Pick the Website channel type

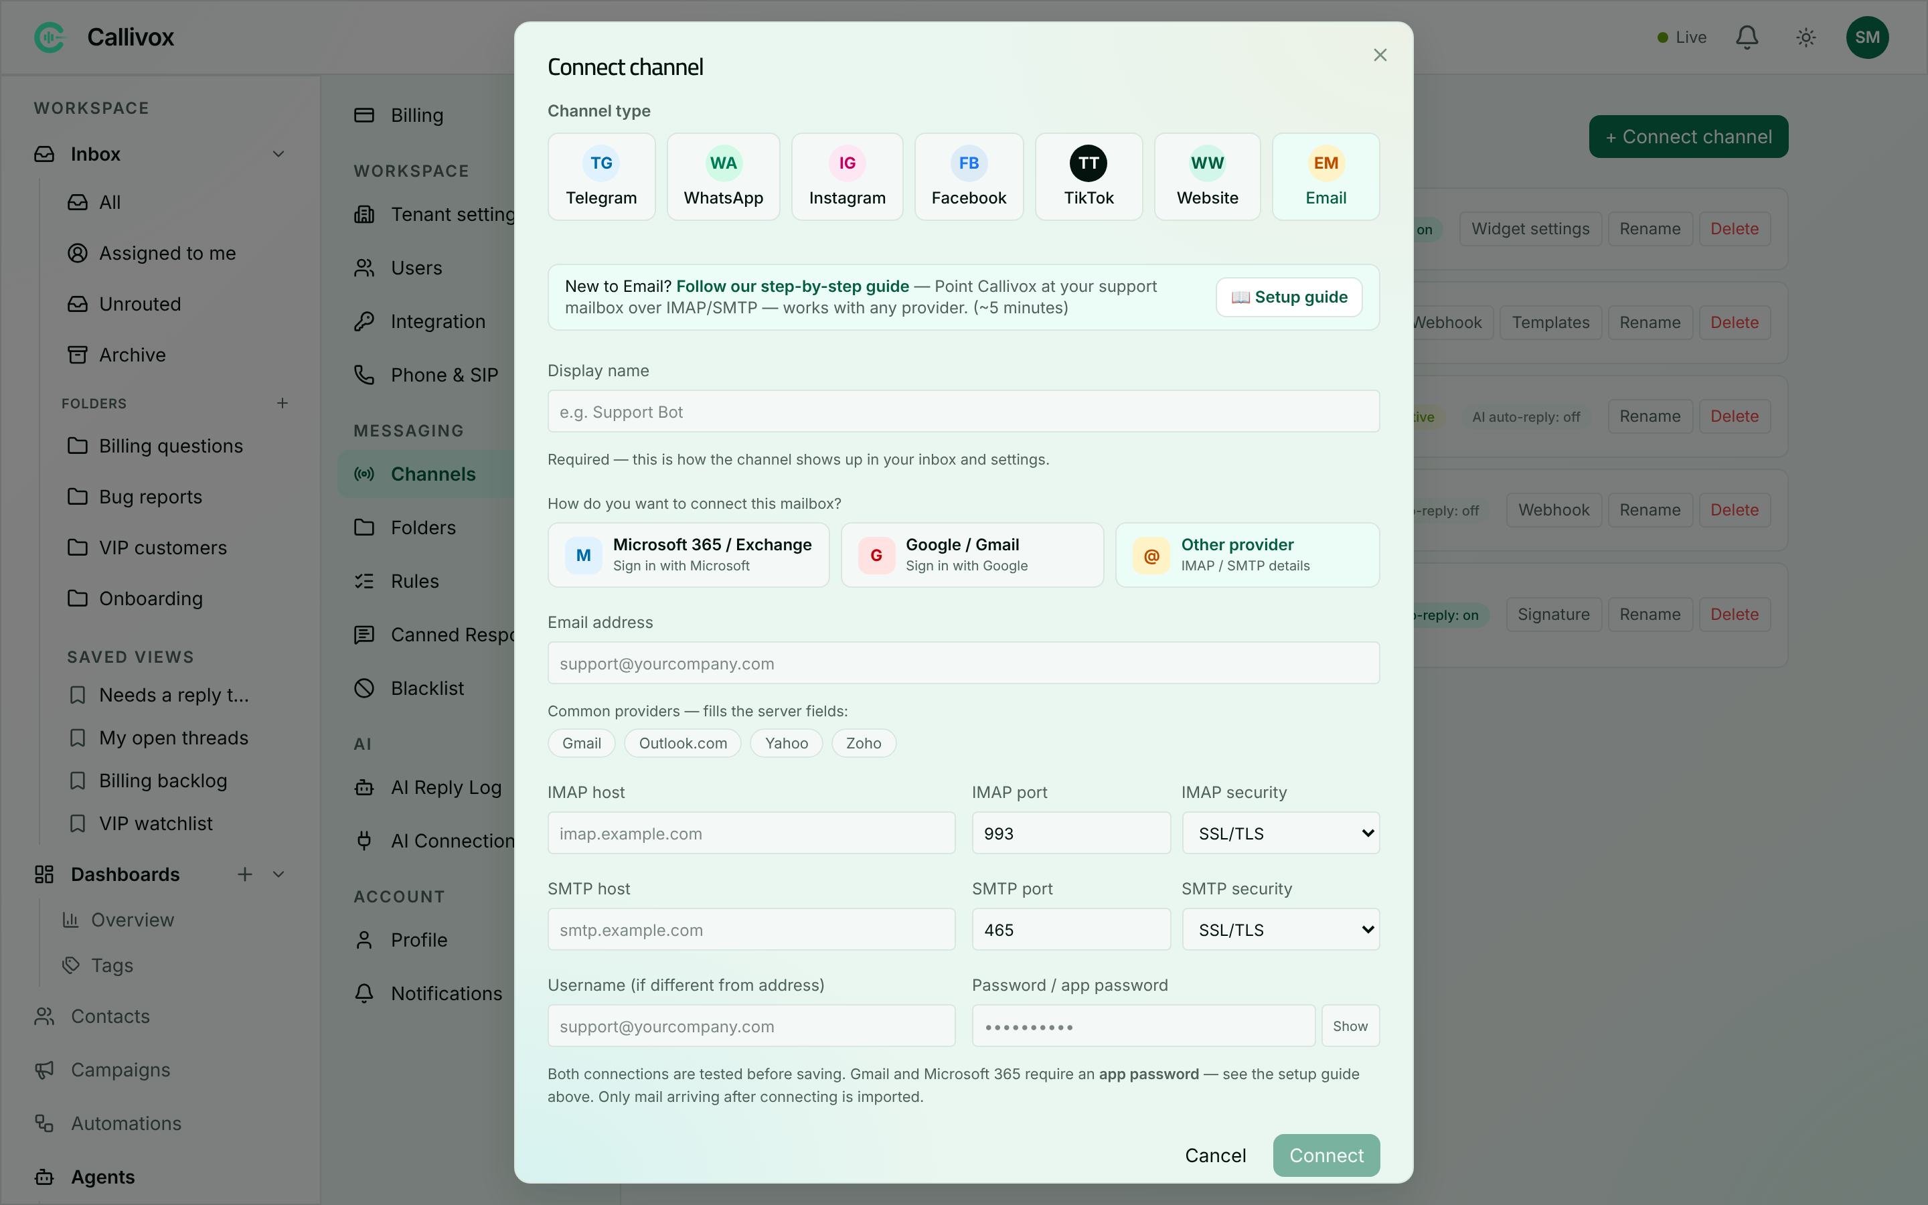coord(1207,177)
